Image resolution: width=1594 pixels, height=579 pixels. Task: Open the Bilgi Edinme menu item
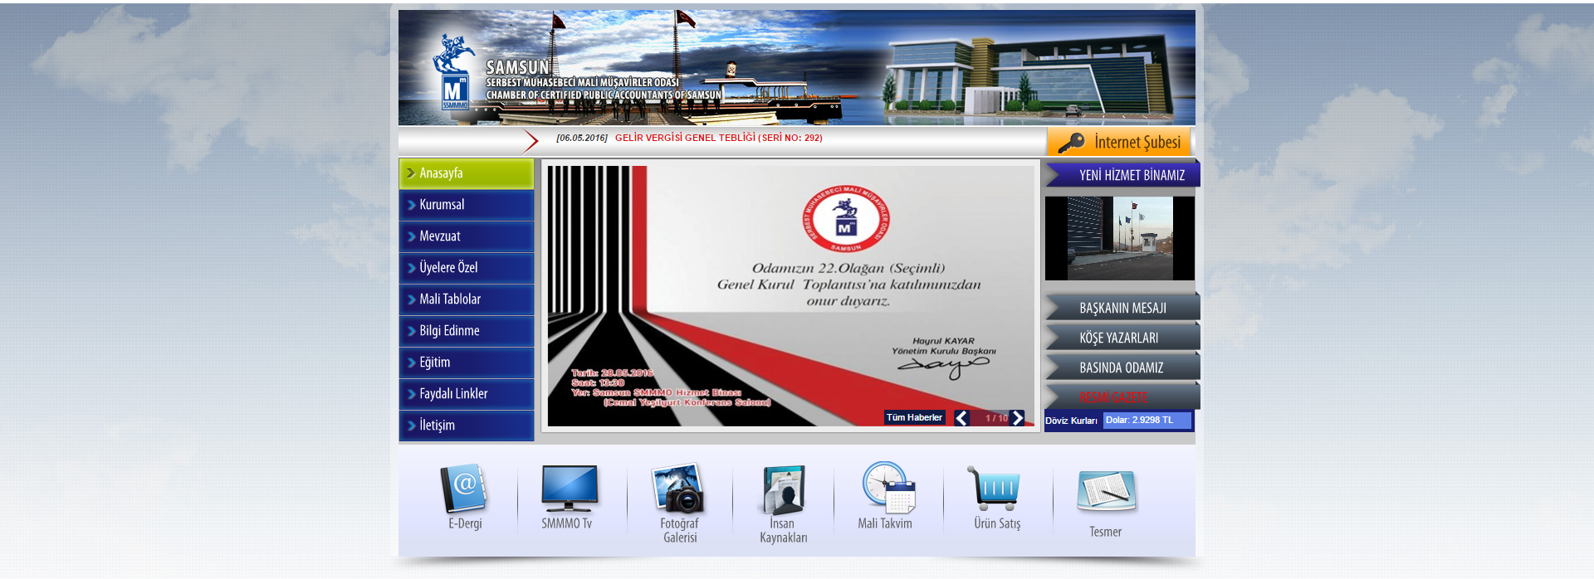coord(467,331)
